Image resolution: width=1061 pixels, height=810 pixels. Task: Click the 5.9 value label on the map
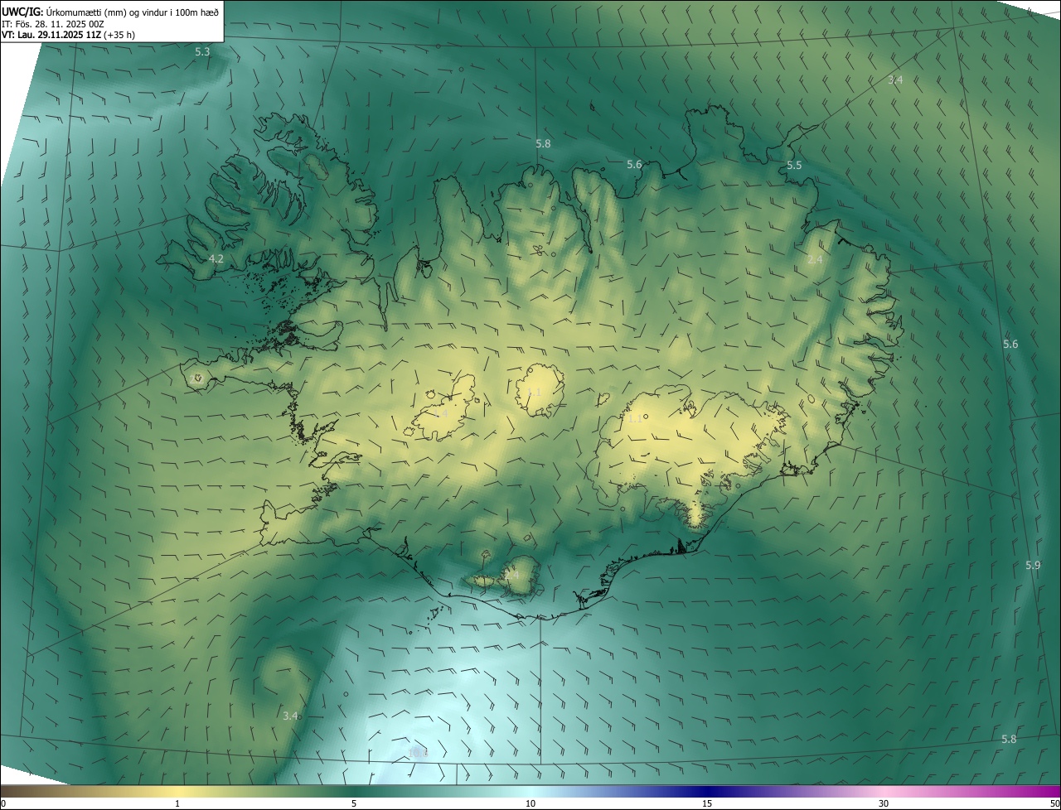[1032, 566]
